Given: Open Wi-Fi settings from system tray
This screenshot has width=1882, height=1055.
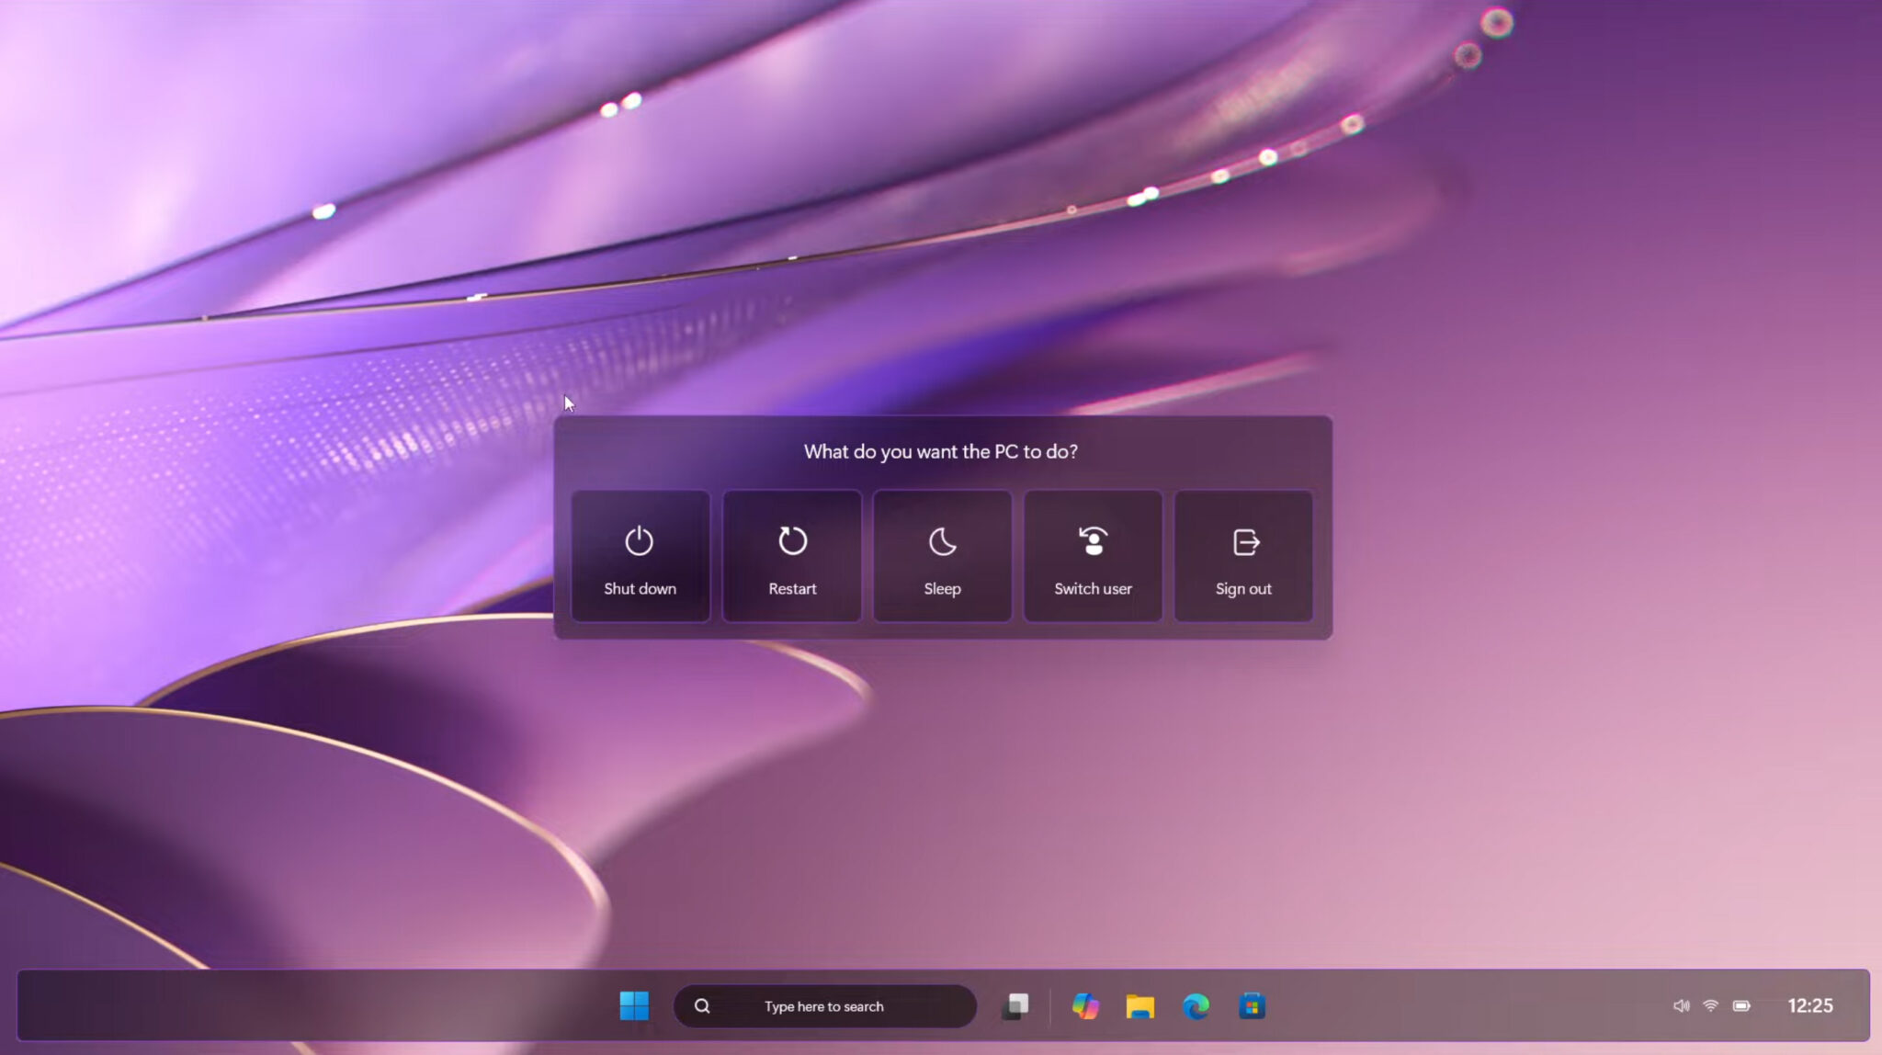Looking at the screenshot, I should coord(1711,1004).
